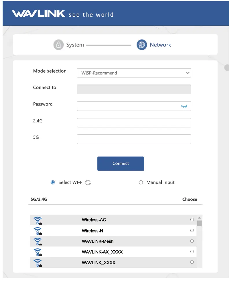Click the Network globe icon
Viewport: 230px width, 281px height.
click(142, 45)
